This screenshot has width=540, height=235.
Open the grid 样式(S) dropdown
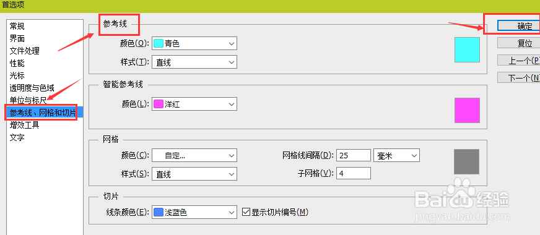click(x=194, y=174)
